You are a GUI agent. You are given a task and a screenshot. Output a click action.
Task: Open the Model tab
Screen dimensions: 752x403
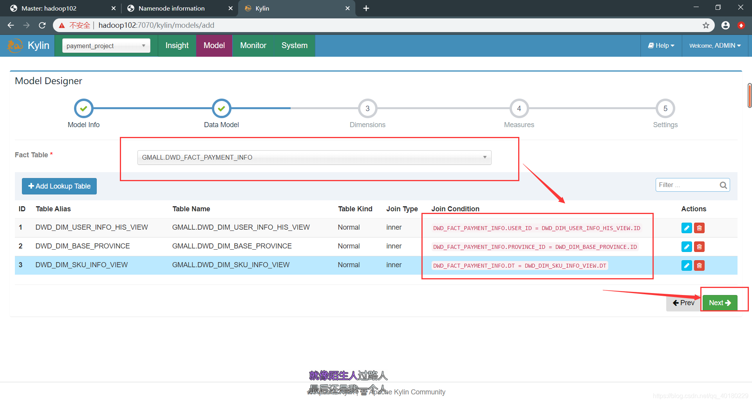214,46
